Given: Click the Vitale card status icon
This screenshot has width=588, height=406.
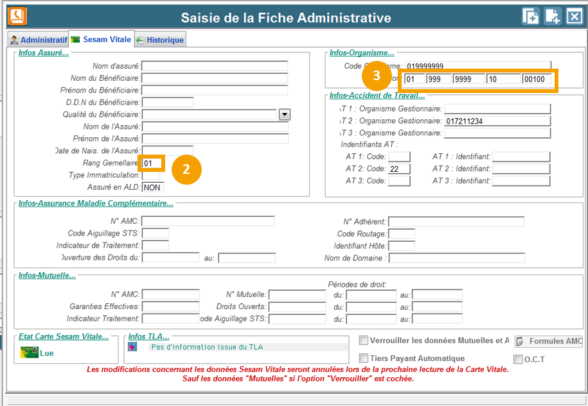Looking at the screenshot, I should pos(30,353).
